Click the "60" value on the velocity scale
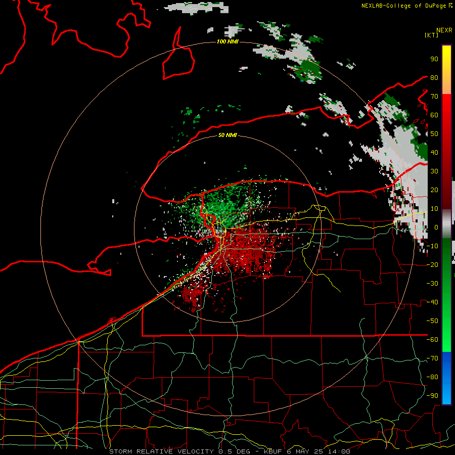This screenshot has height=455, width=455. [434, 115]
